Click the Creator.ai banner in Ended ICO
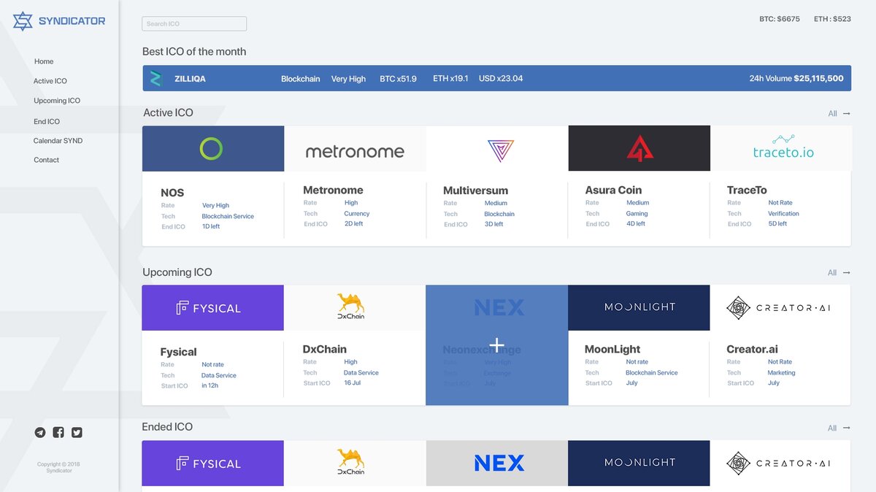This screenshot has height=492, width=876. [780, 464]
